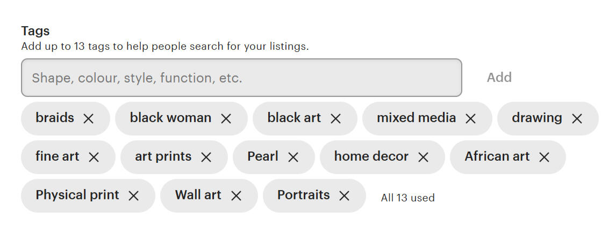616x240 pixels.
Task: Delete the 'African art' tag
Action: (x=545, y=157)
